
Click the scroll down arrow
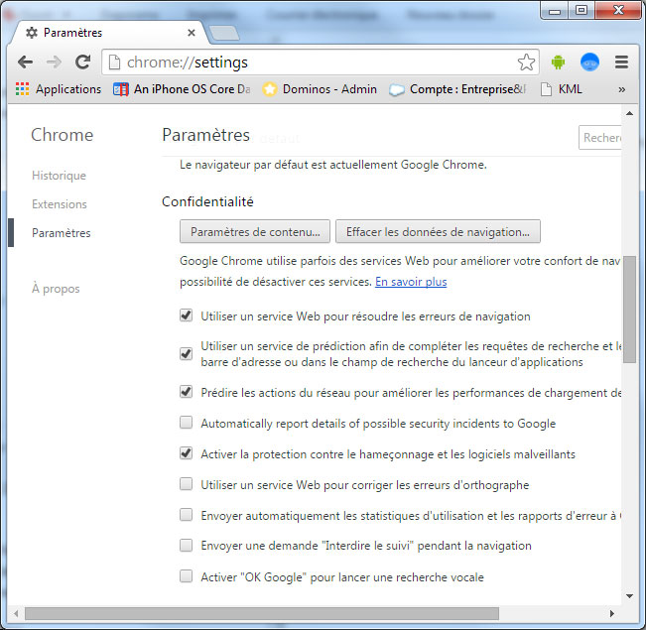click(629, 596)
